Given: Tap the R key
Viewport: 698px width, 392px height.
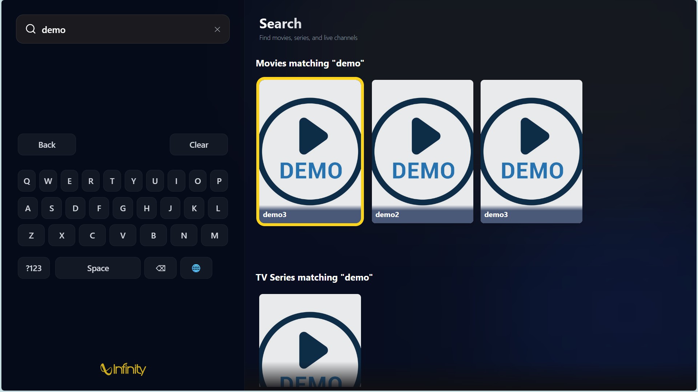Looking at the screenshot, I should click(x=91, y=181).
